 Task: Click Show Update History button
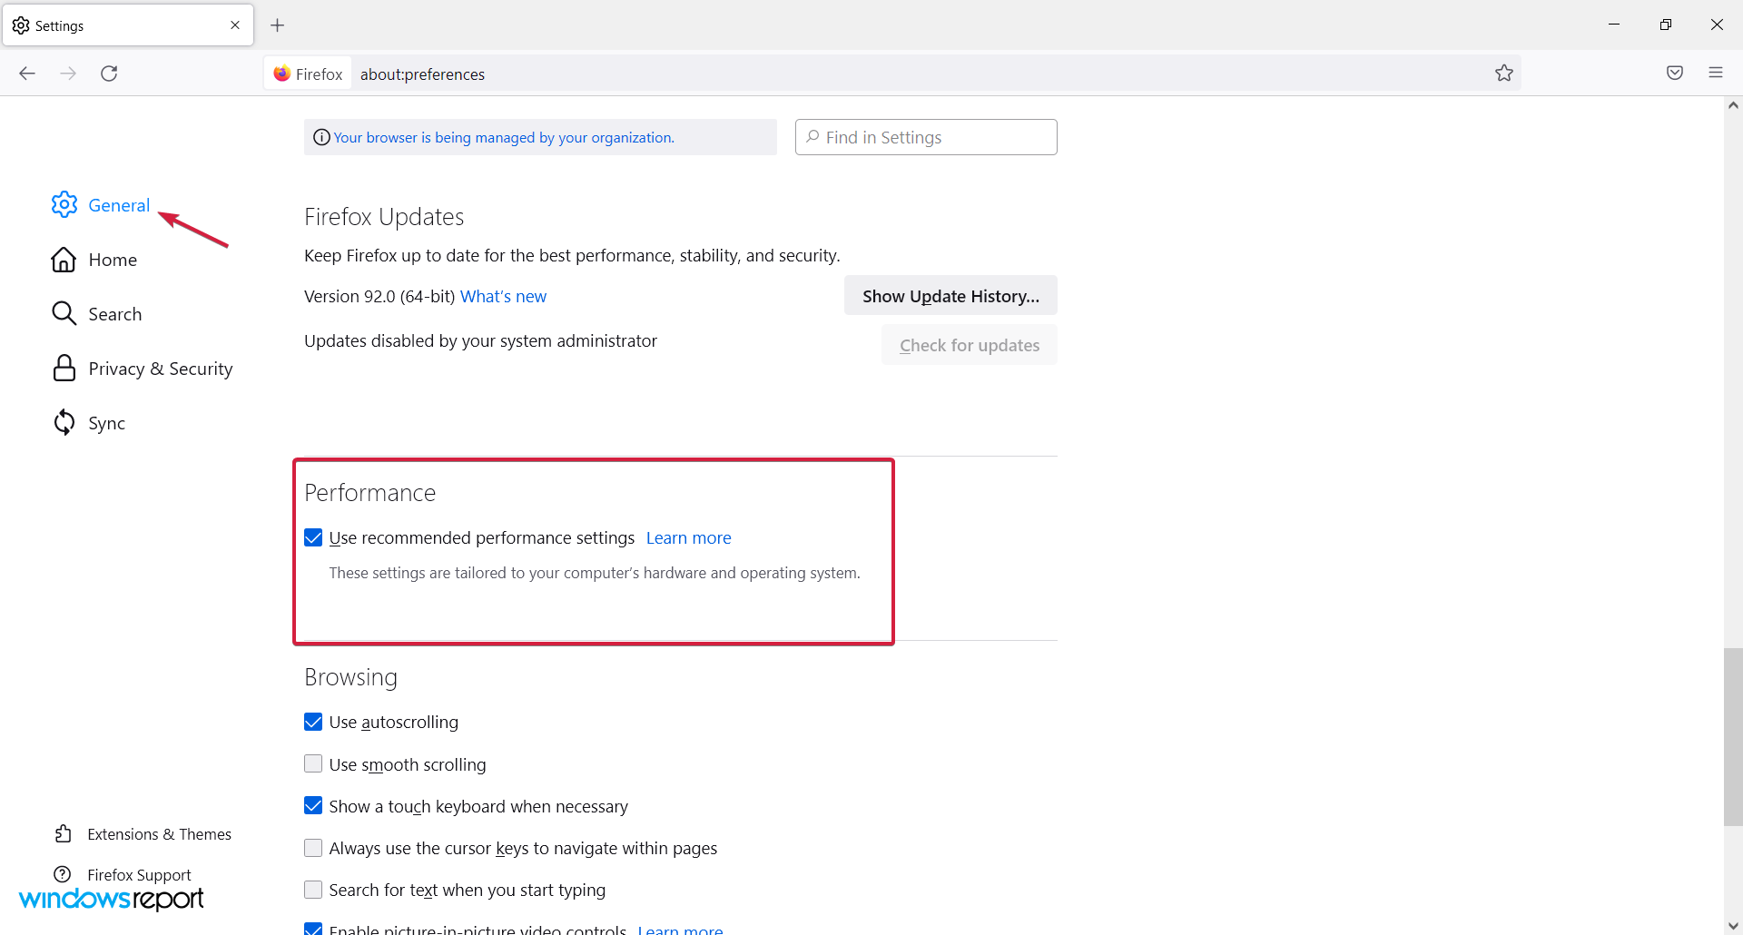click(950, 296)
